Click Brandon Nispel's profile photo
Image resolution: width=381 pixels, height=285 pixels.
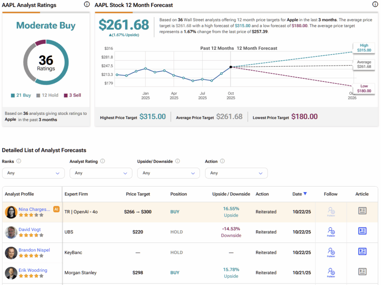point(11,253)
